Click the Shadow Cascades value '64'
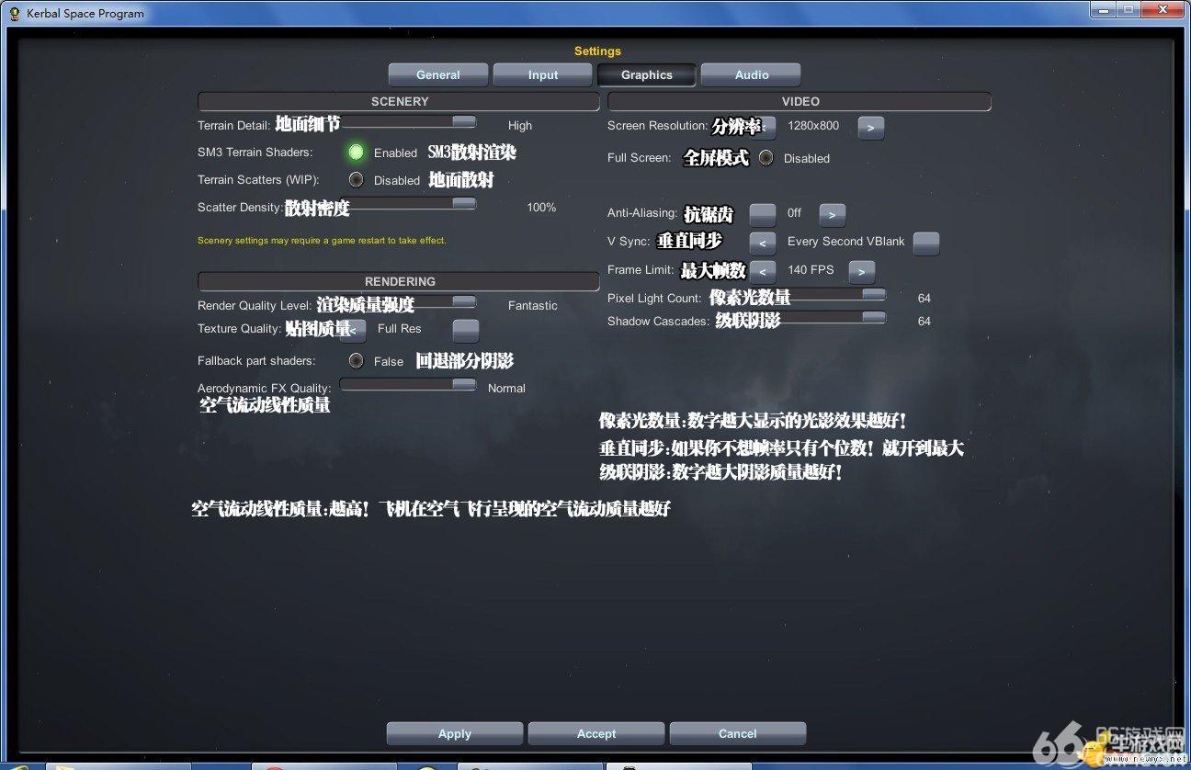This screenshot has width=1191, height=770. [924, 322]
